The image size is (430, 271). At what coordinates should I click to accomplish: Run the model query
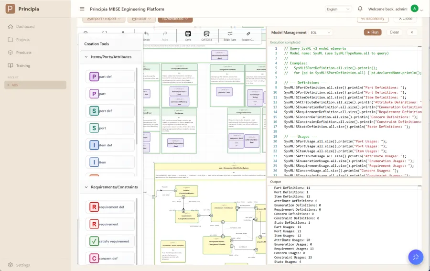(373, 32)
